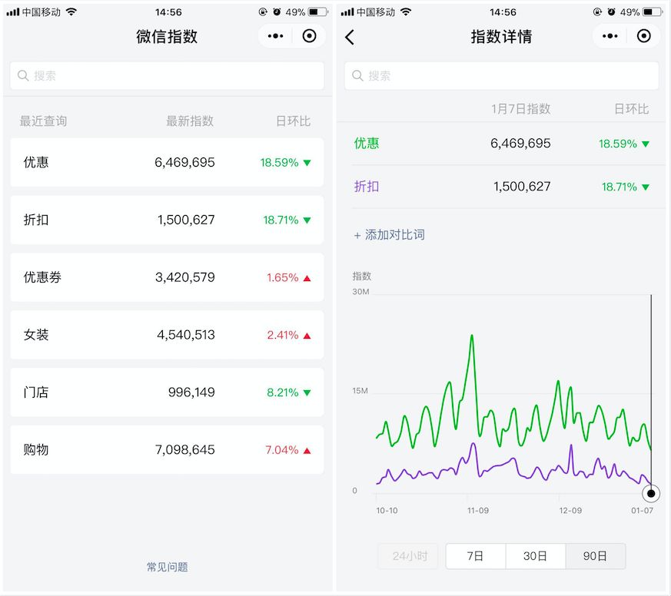The width and height of the screenshot is (671, 596).
Task: Click the 11-09 date label on chart axis
Action: [x=477, y=511]
